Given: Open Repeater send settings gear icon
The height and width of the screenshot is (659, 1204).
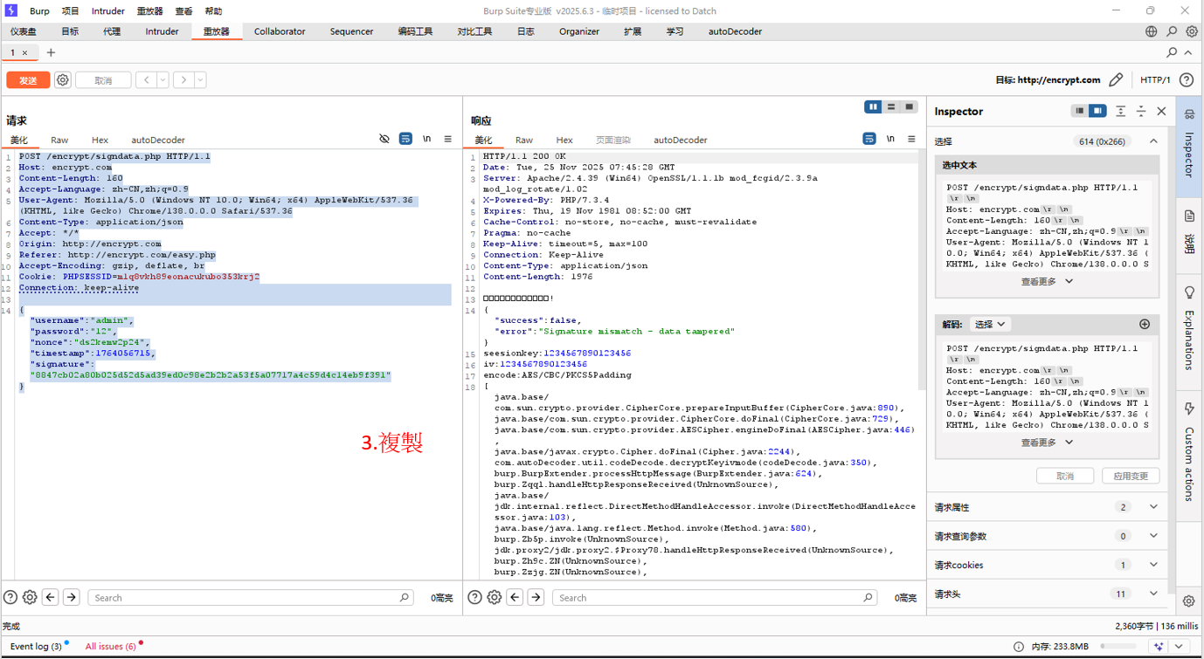Looking at the screenshot, I should click(x=63, y=80).
